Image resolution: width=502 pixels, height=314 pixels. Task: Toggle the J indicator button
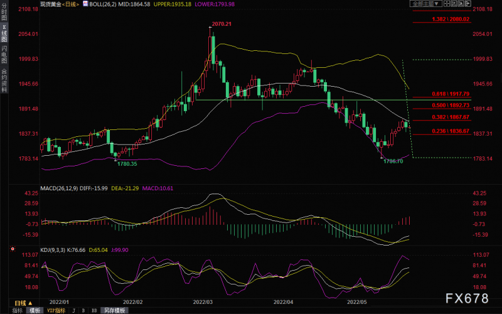tap(74, 310)
